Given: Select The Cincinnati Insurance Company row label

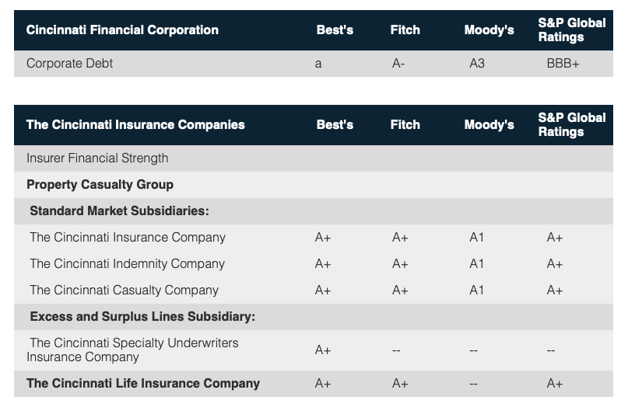Looking at the screenshot, I should click(128, 238).
